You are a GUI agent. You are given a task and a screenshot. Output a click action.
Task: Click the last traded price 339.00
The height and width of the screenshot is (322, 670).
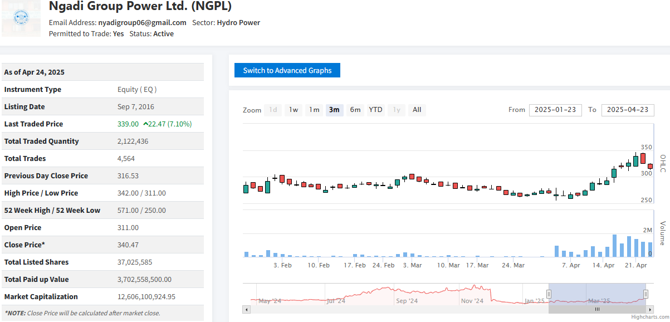(128, 124)
